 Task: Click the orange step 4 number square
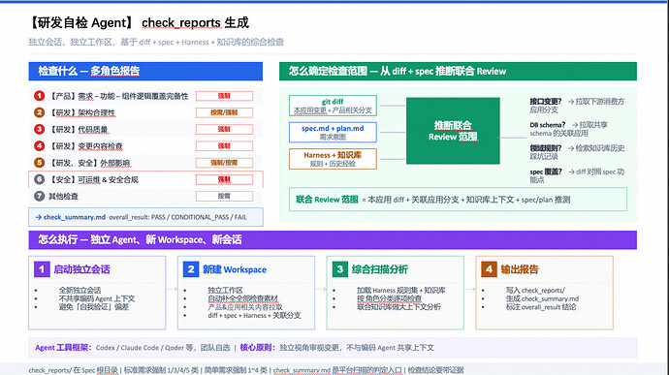pos(489,269)
